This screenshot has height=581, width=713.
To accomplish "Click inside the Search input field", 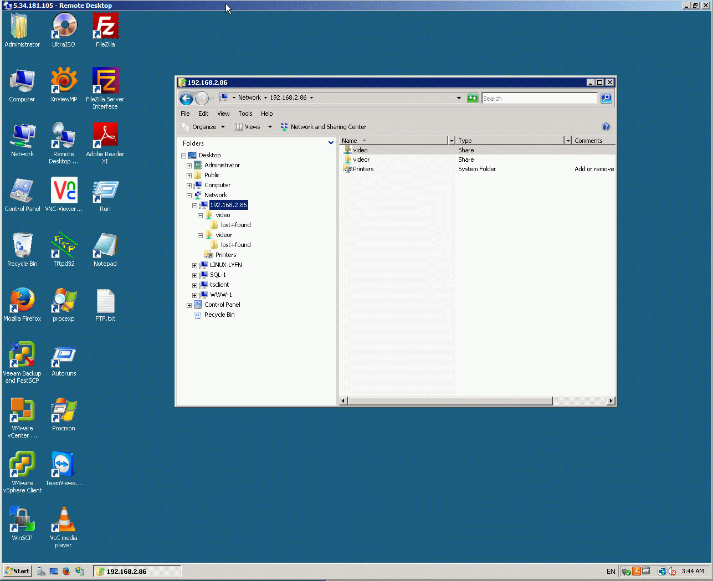I will coord(540,98).
